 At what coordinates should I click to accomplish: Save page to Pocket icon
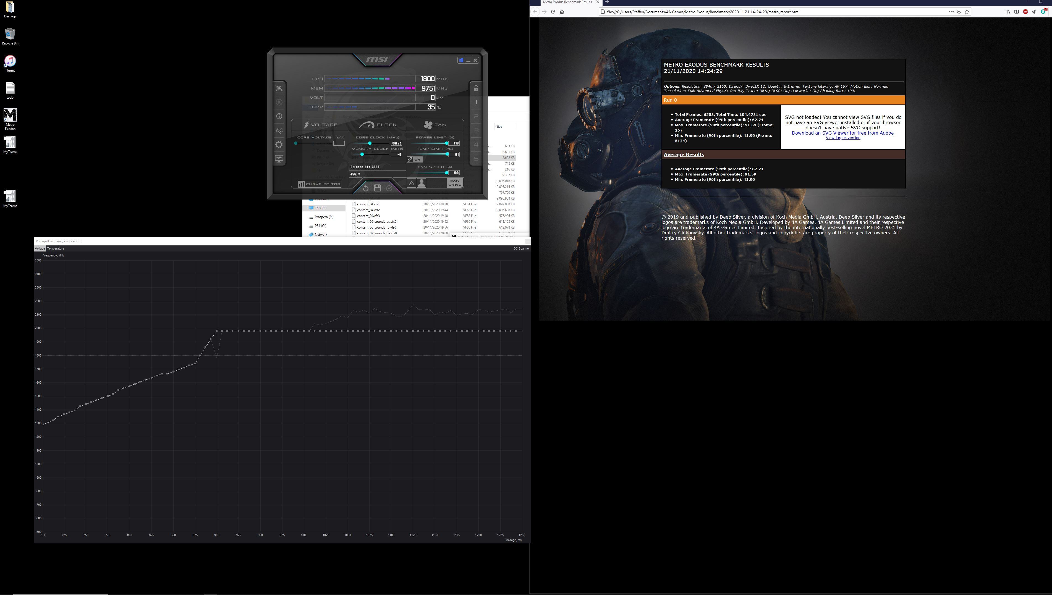(959, 11)
